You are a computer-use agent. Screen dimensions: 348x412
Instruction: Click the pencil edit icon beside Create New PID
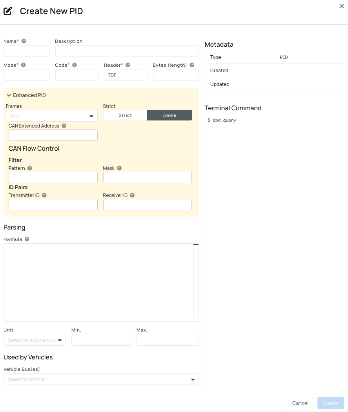point(8,11)
